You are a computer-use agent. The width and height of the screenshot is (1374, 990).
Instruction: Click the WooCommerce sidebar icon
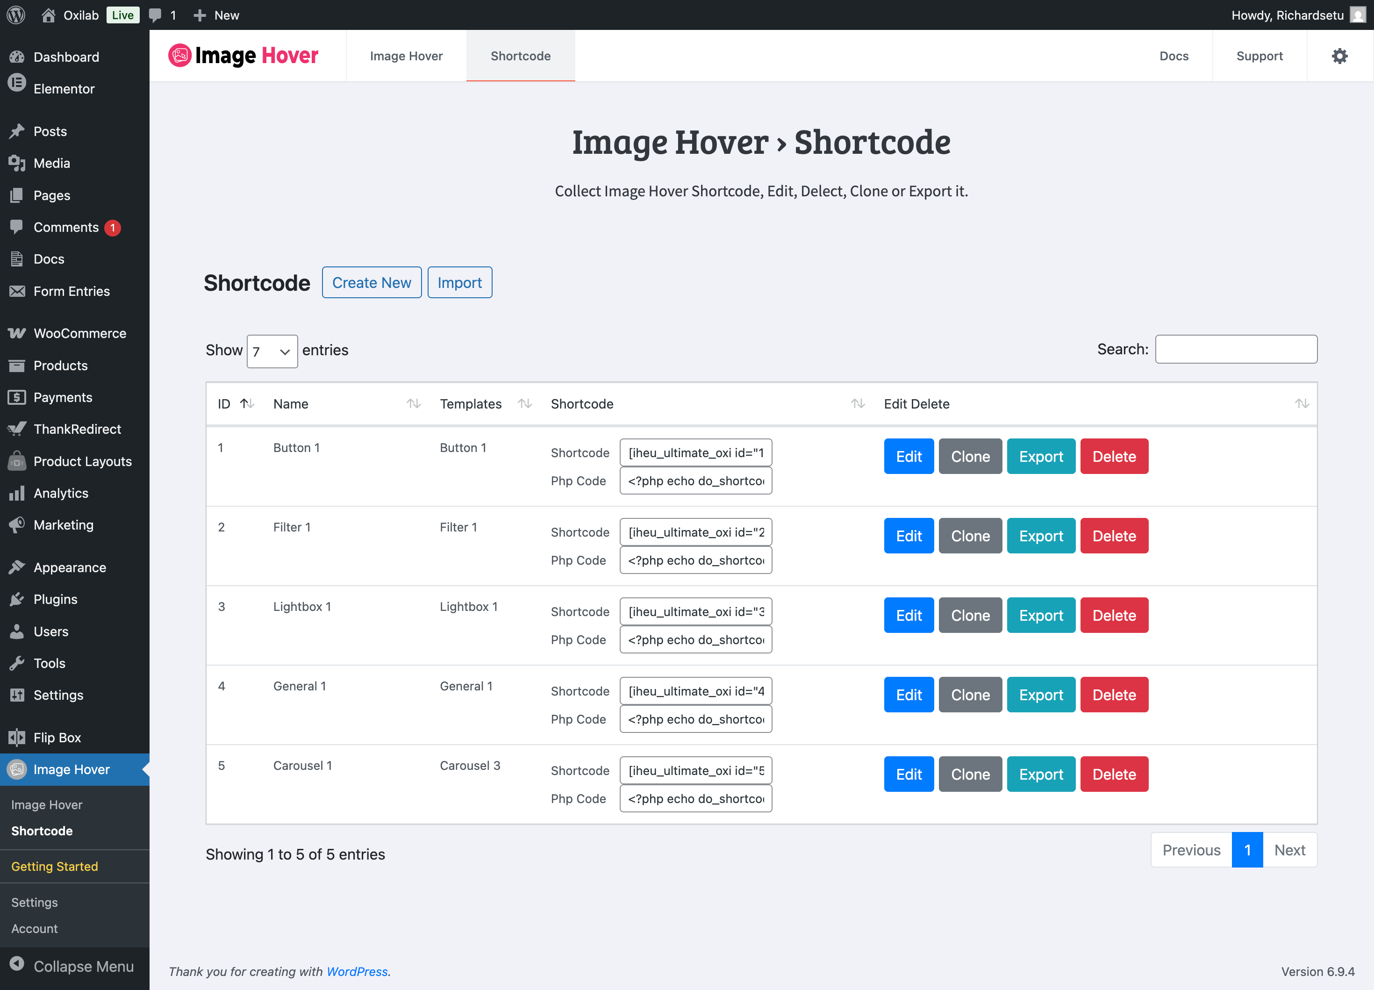click(x=17, y=333)
